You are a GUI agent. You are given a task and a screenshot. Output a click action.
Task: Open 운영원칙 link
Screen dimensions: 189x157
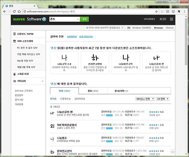[x=19, y=95]
